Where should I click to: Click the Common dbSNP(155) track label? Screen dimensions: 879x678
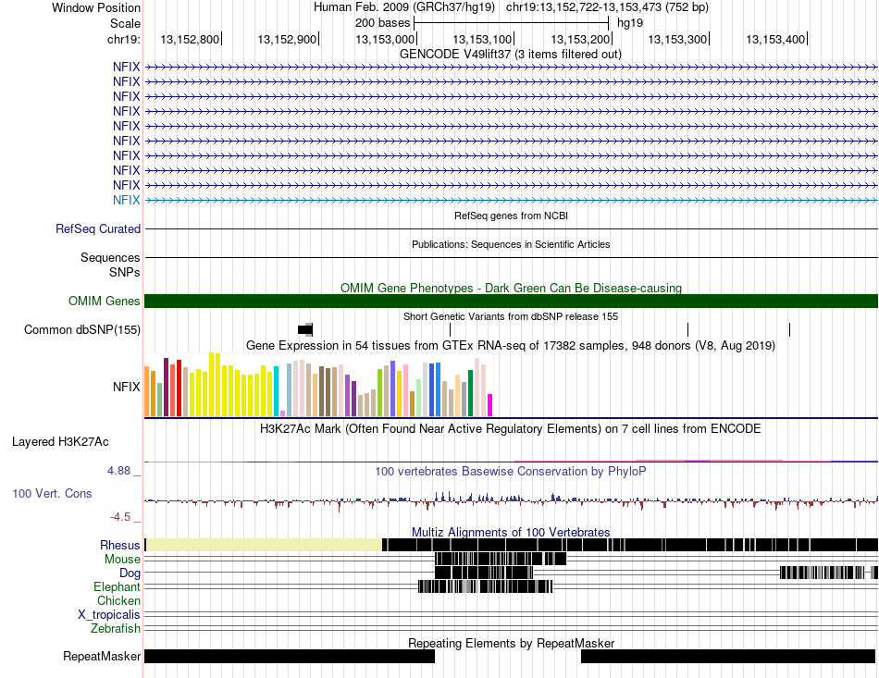[x=82, y=329]
